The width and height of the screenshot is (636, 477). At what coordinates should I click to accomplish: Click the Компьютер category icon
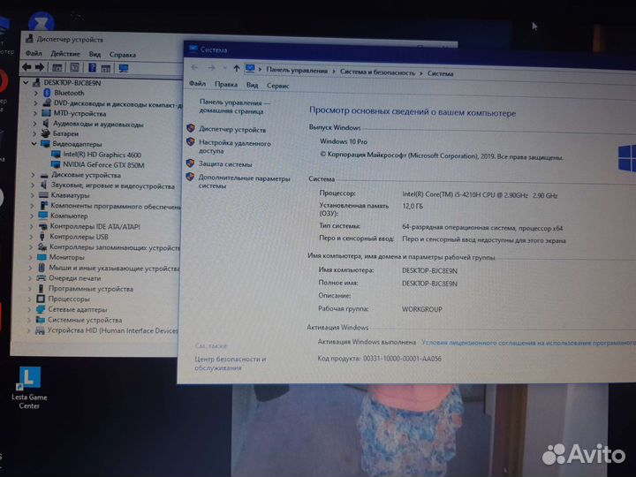pyautogui.click(x=43, y=216)
